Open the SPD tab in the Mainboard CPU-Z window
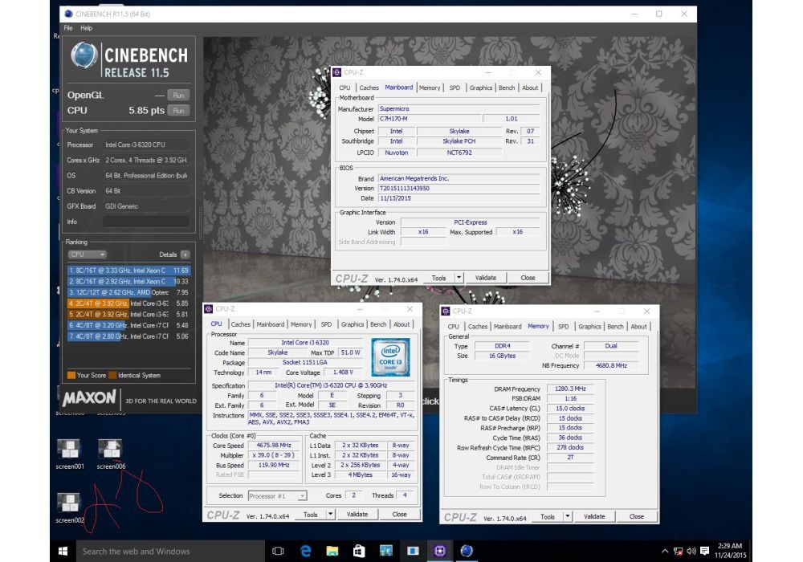Screen dimensions: 803x562 click(454, 88)
